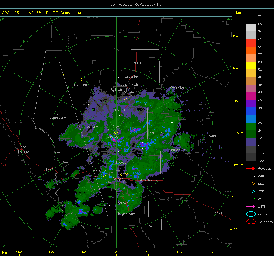Click the Sundre label
The image size is (274, 256).
point(92,126)
